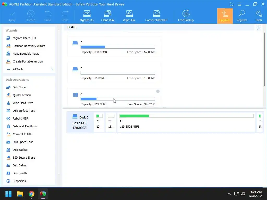
Task: Open File Explorer from taskbar
Action: (20, 194)
